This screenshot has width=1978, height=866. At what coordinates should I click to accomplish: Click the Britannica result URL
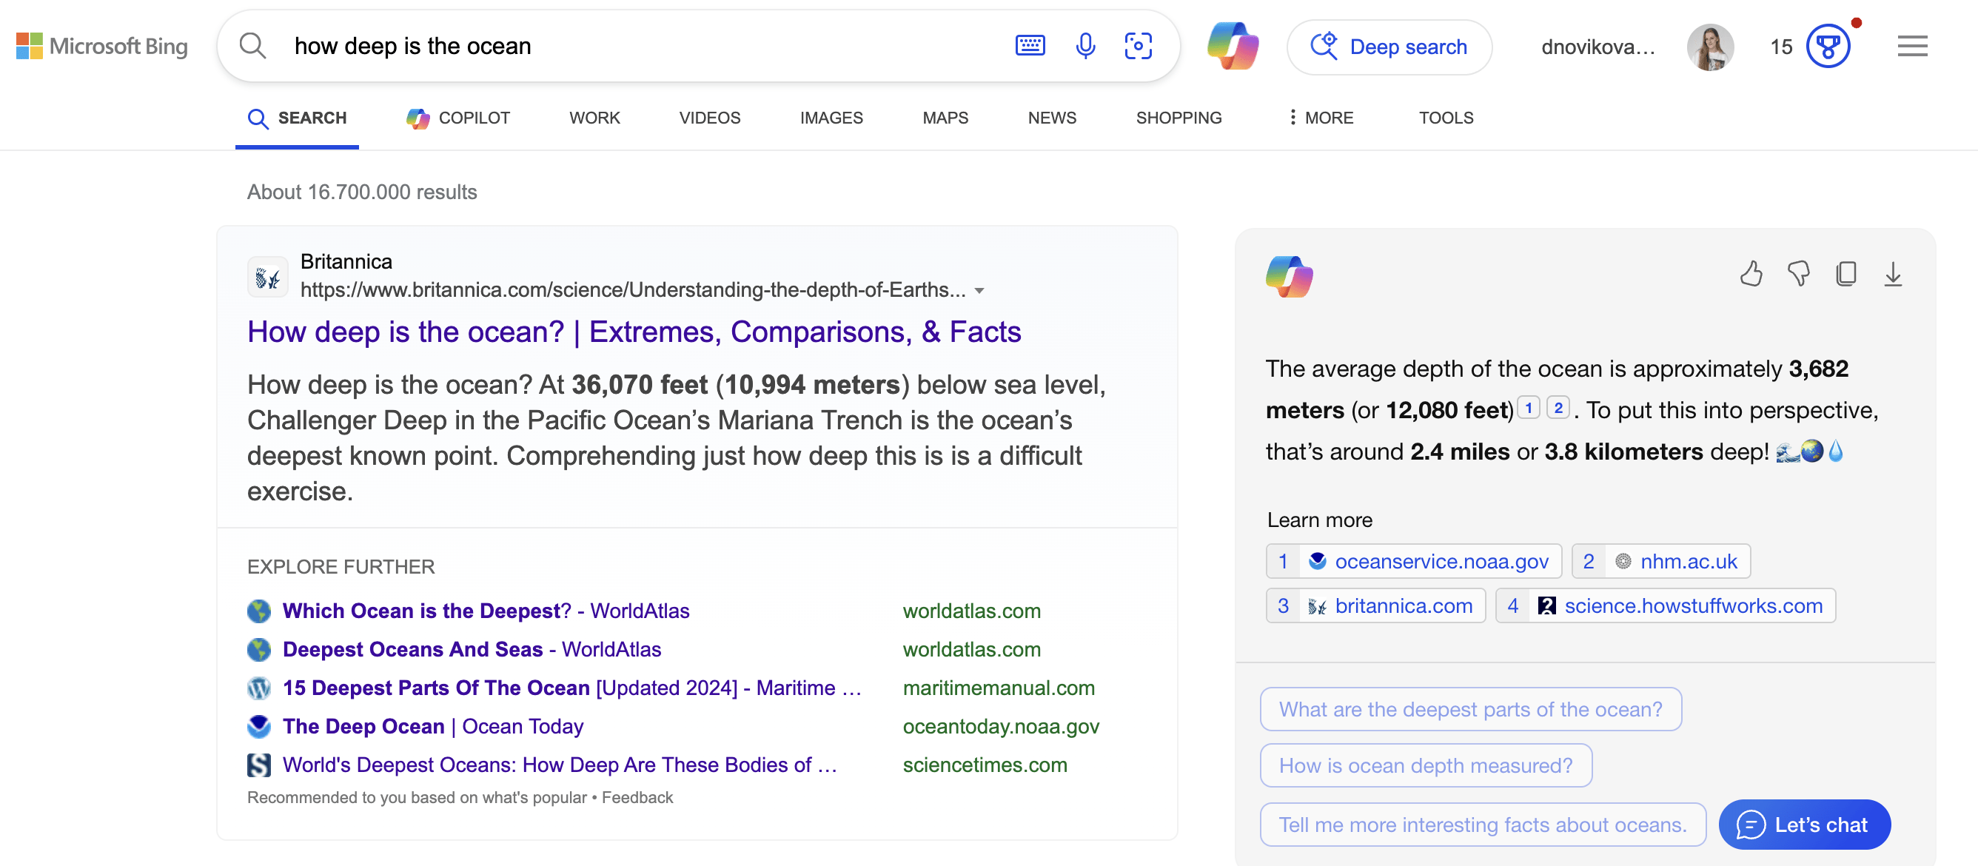point(633,290)
